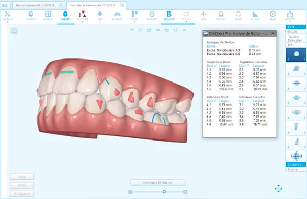Screen dimensions: 307x199
Task: Select the tooth diagonal-axis rotation tile
Action: 297,69
